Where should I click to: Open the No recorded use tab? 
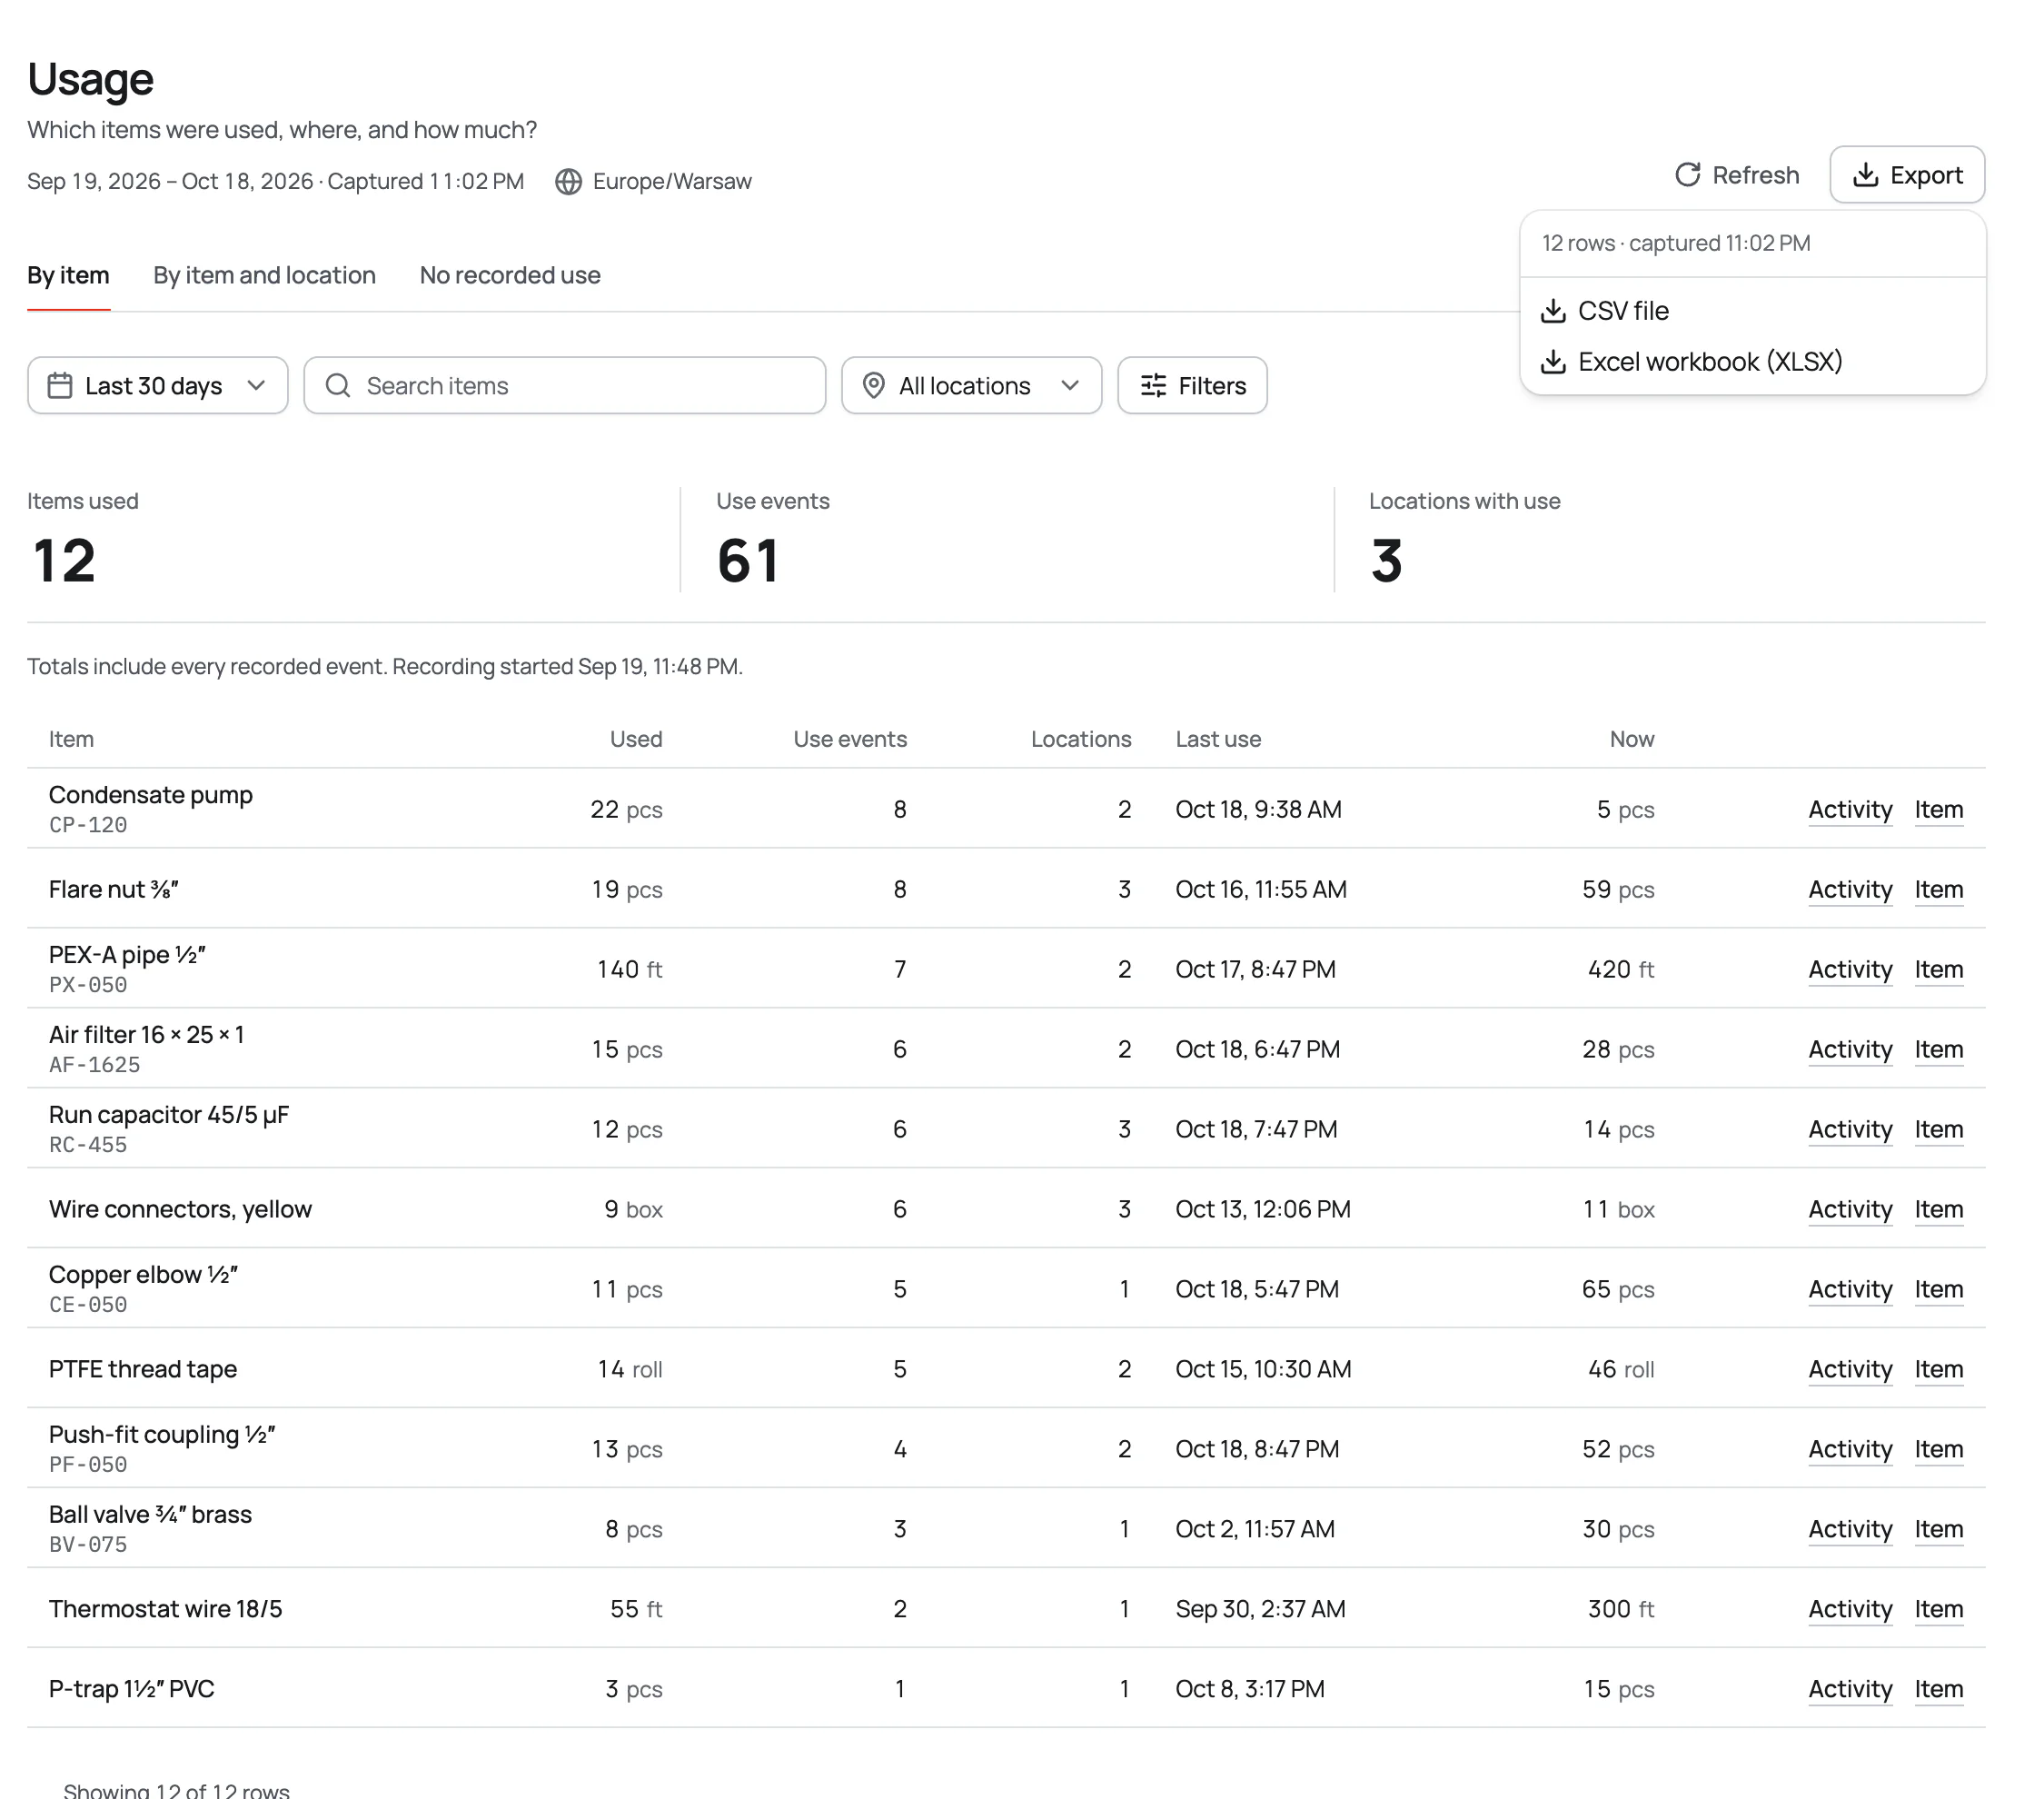tap(510, 276)
